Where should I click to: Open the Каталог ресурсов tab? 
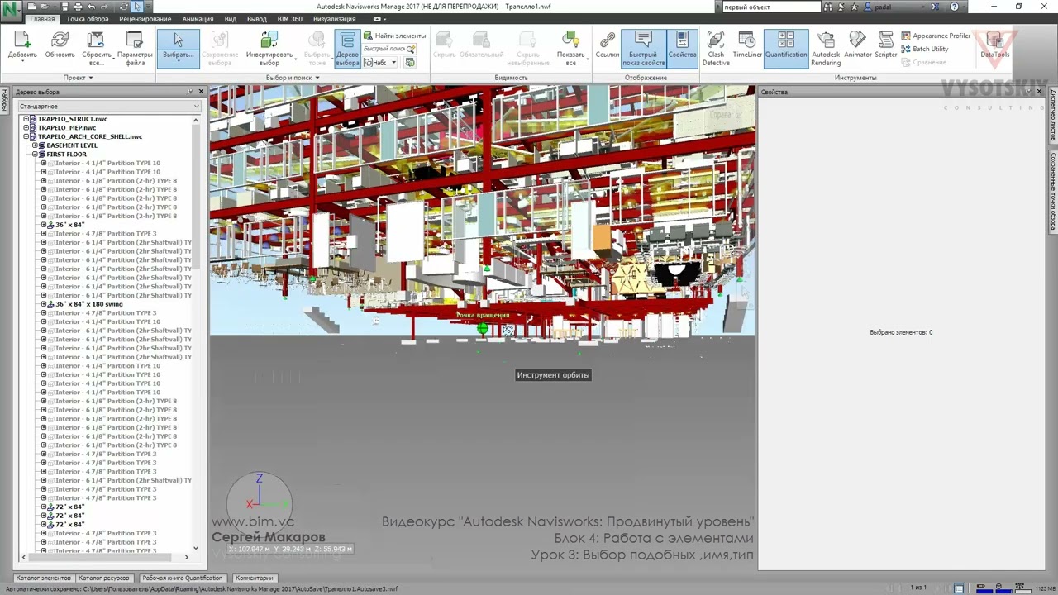[x=104, y=578]
